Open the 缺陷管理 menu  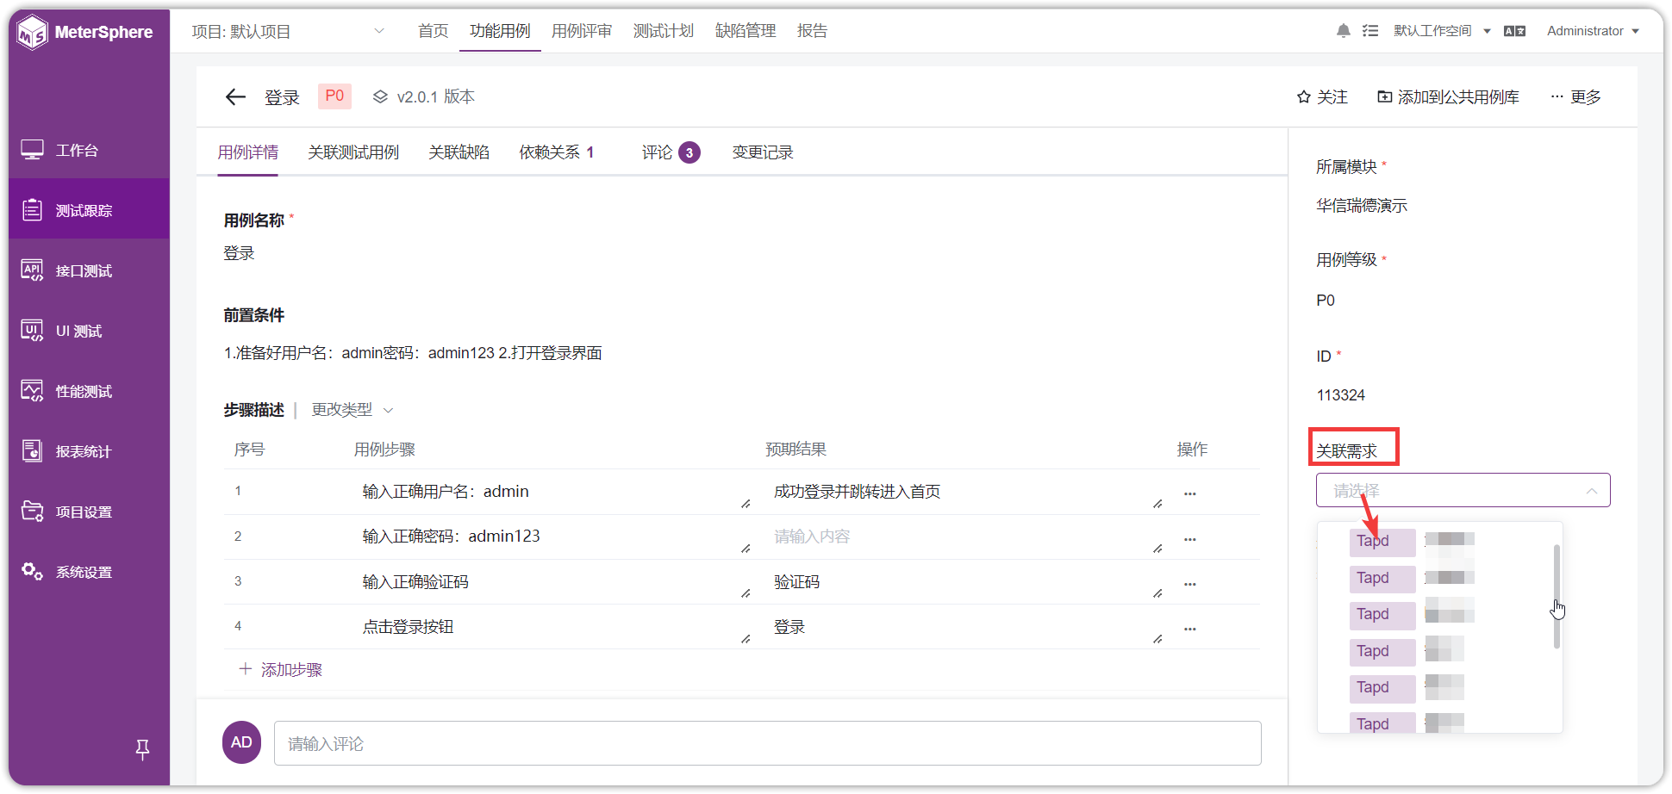(746, 31)
